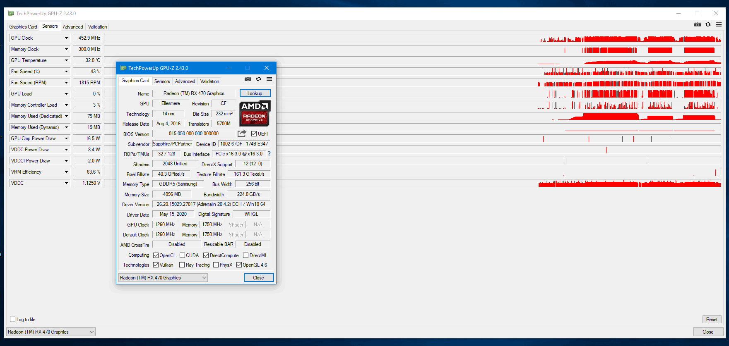Click the GPU-Z icon in the Sensors window title bar

point(11,13)
